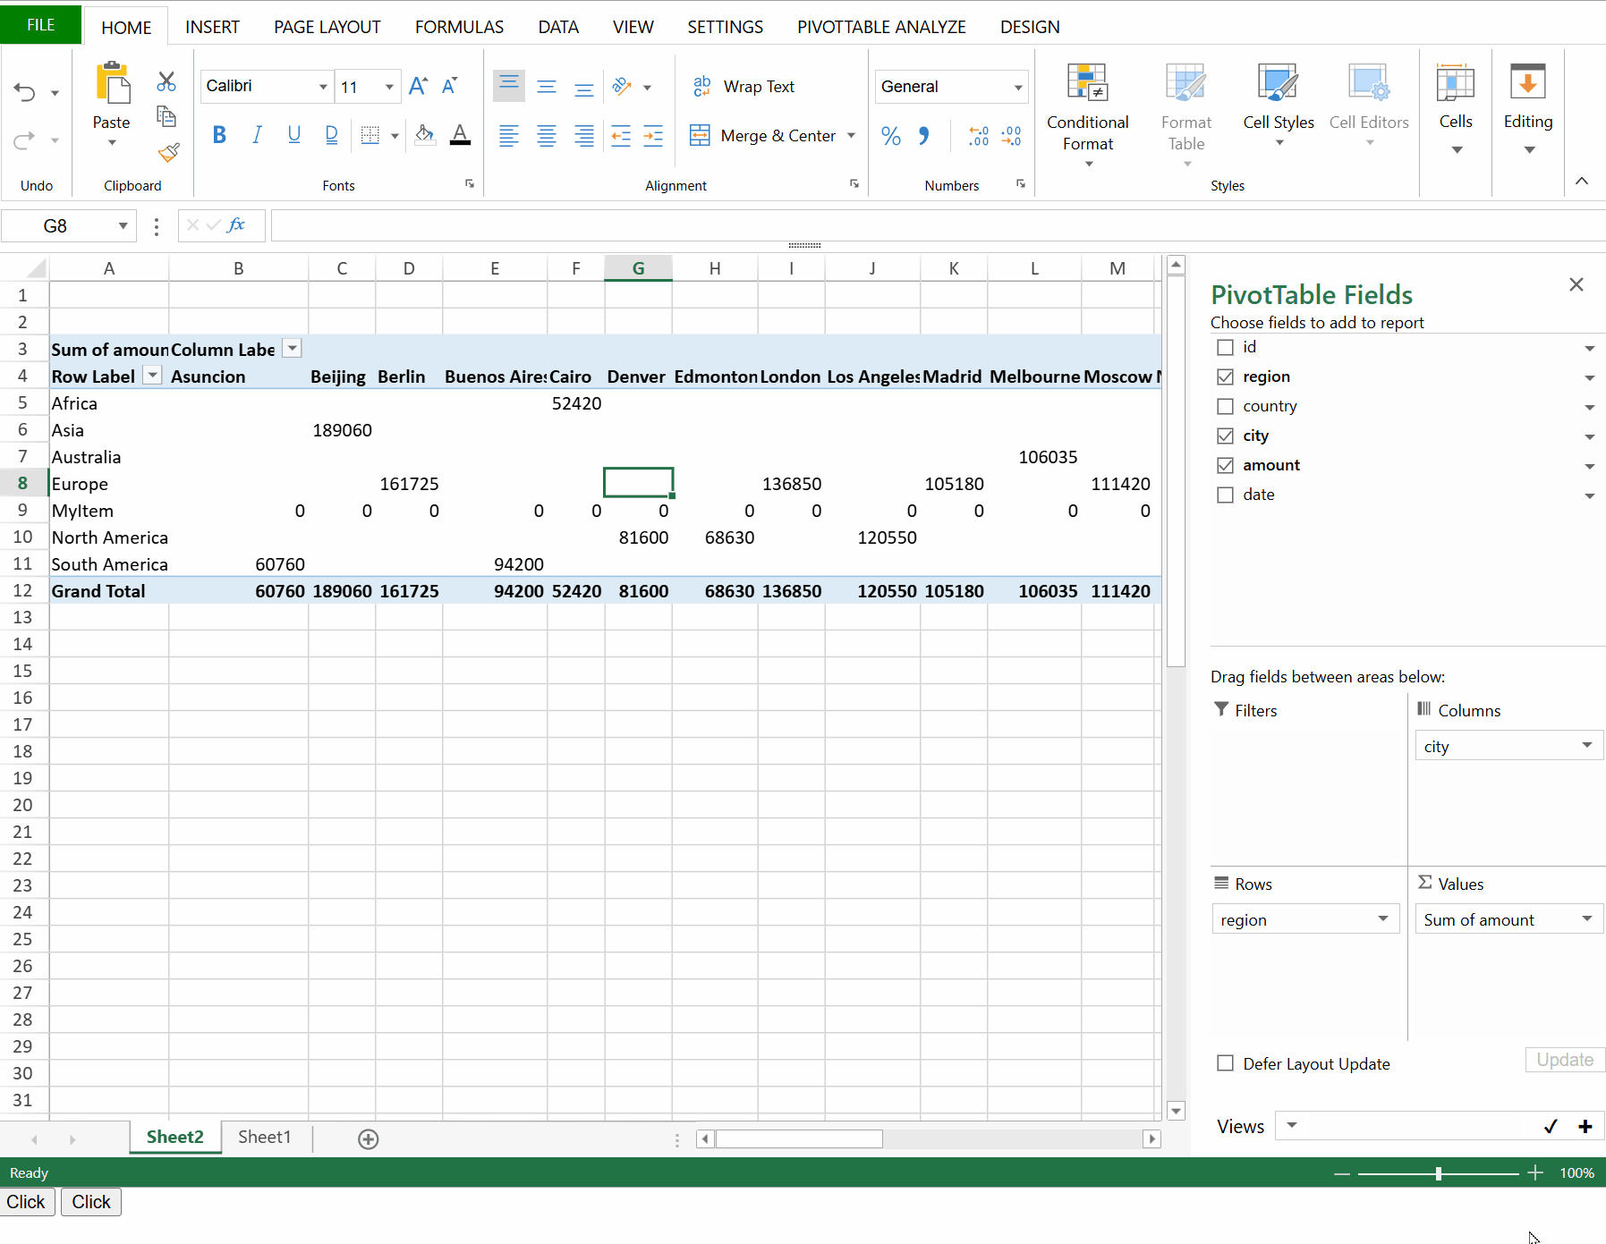Screen dimensions: 1606x1244
Task: Switch to the Sheet1 tab
Action: [265, 1137]
